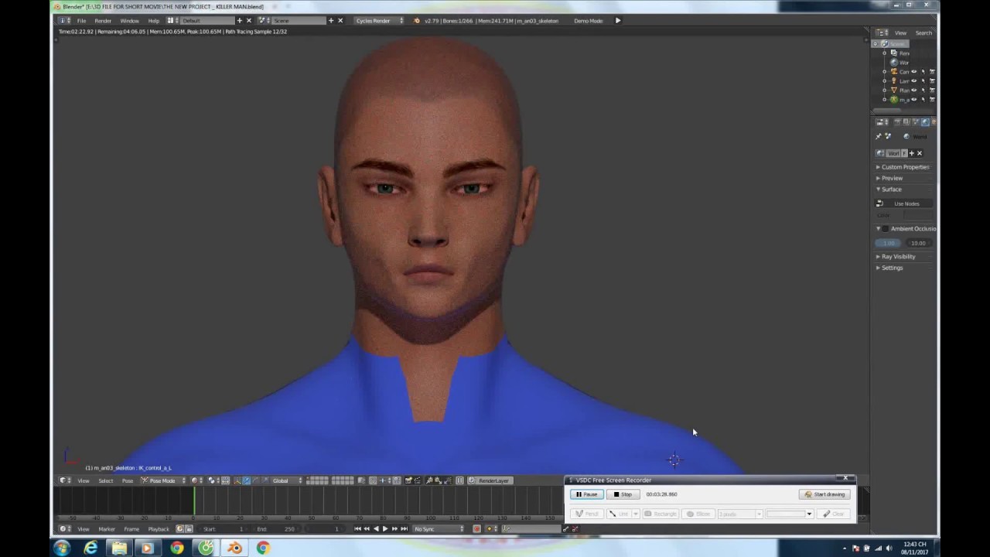Open outliner Search menu
The image size is (990, 557).
pyautogui.click(x=923, y=33)
